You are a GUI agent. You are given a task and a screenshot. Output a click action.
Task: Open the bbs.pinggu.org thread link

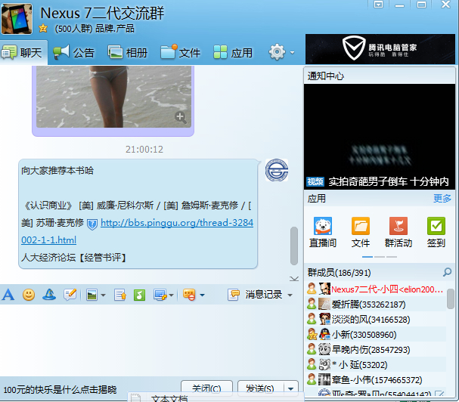pos(177,223)
